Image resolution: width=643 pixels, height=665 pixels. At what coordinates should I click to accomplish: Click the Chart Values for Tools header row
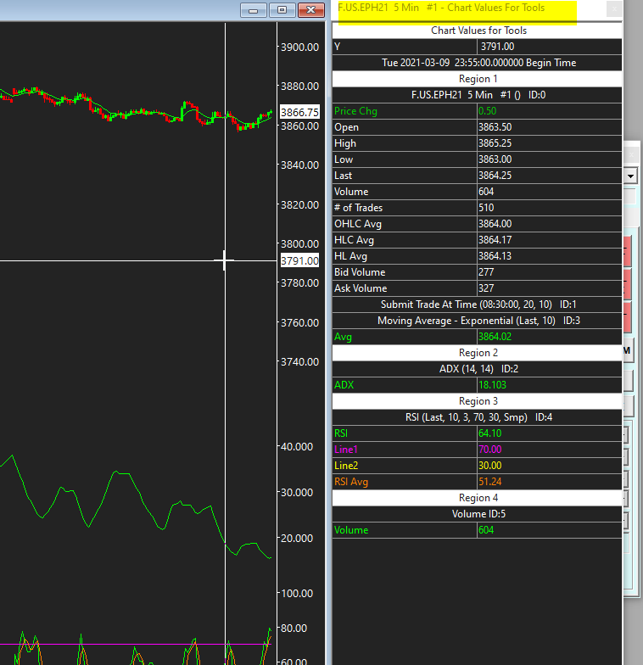click(x=477, y=31)
